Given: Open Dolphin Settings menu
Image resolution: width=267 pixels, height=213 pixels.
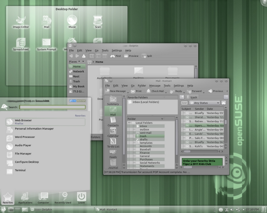Looking at the screenshot, I should point(117,50).
